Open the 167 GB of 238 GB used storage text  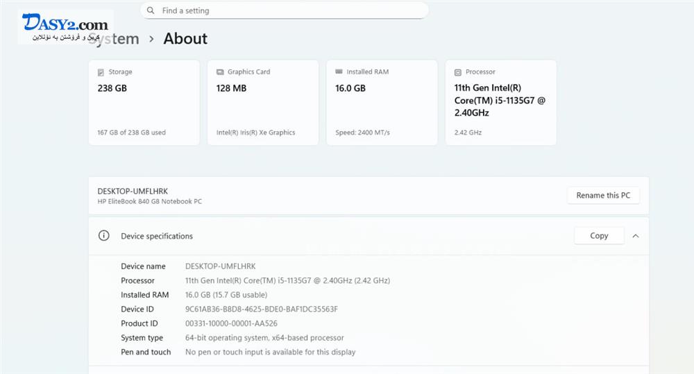point(132,133)
